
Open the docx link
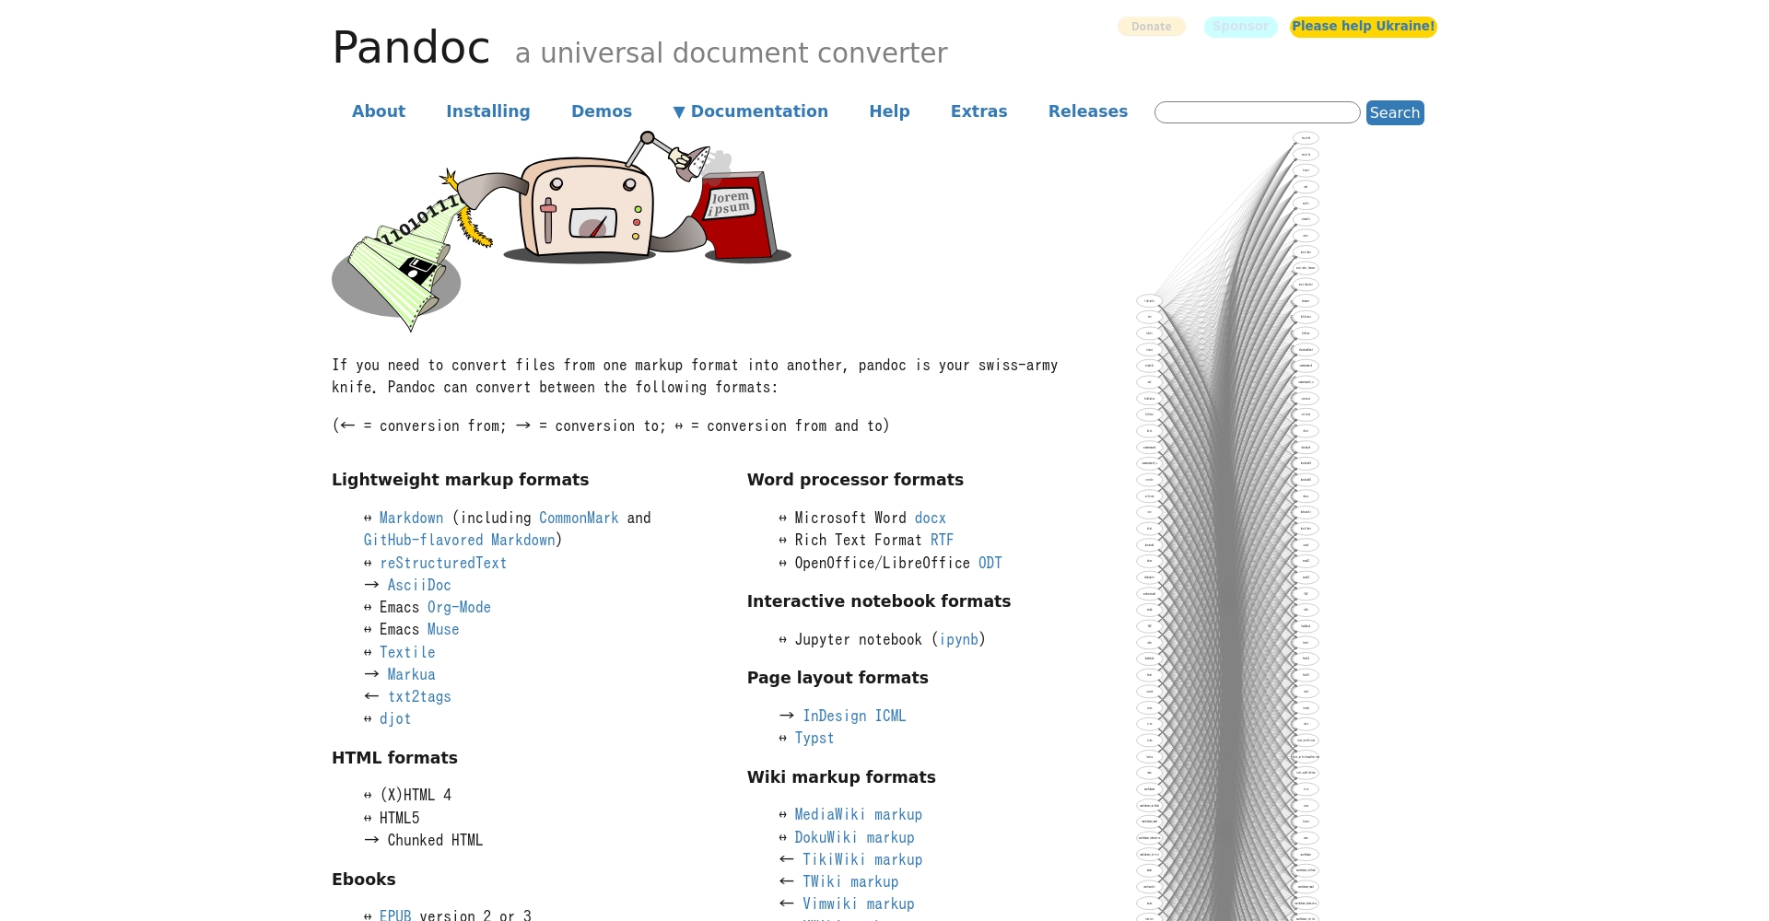[x=931, y=519]
